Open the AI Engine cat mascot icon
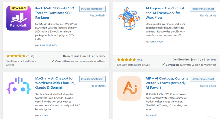 click(x=129, y=18)
